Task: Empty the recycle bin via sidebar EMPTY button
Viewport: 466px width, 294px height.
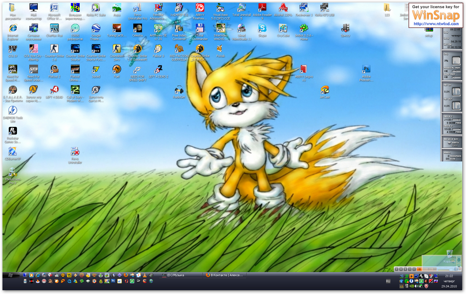Action: pyautogui.click(x=455, y=142)
